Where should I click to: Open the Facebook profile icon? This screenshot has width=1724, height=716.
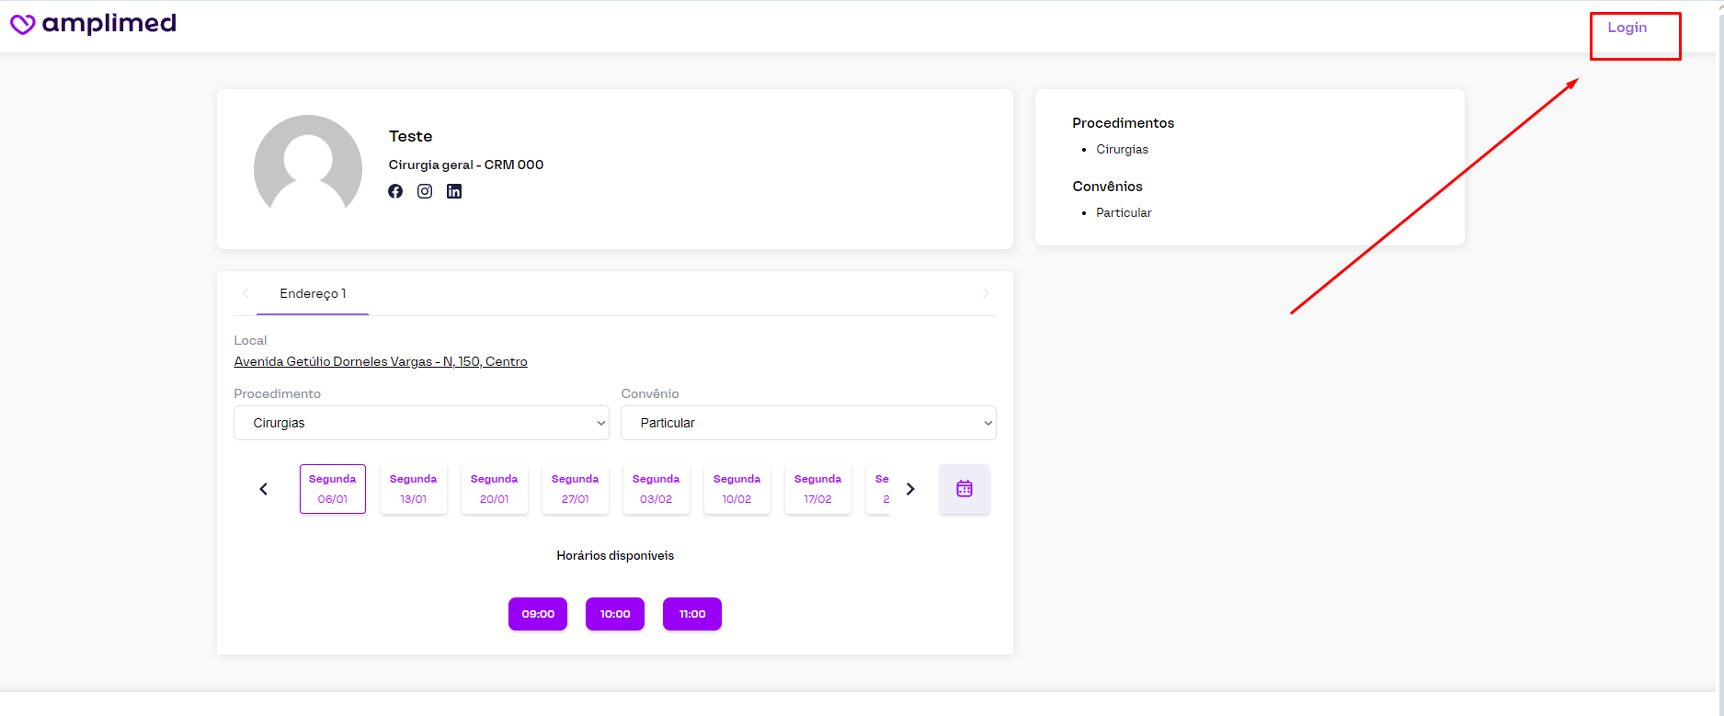(x=395, y=191)
